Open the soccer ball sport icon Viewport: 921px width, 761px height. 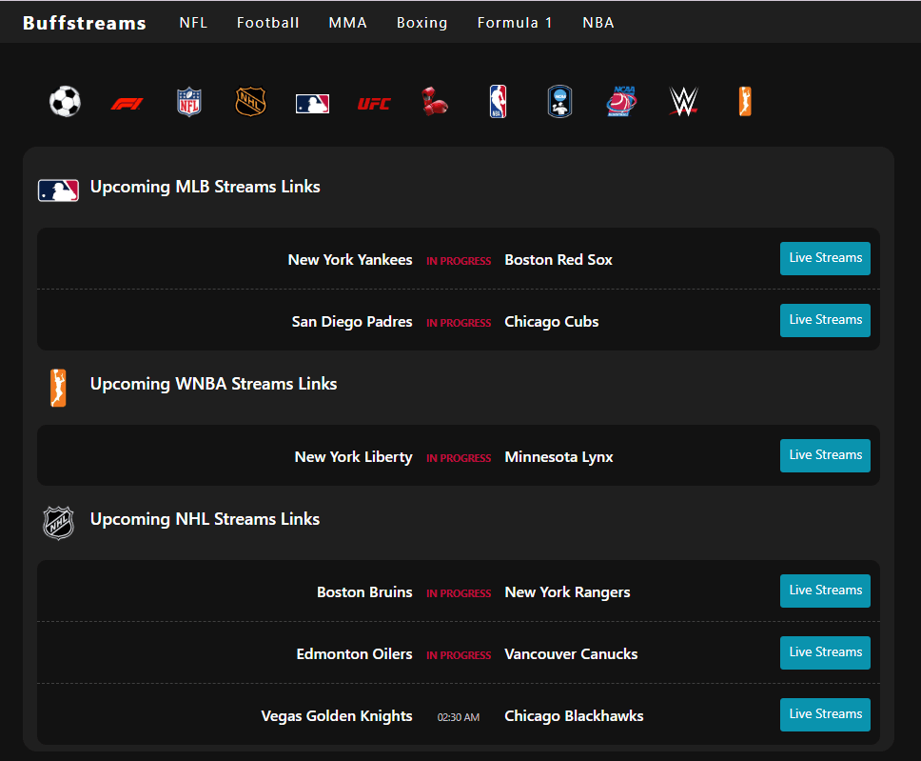click(65, 102)
